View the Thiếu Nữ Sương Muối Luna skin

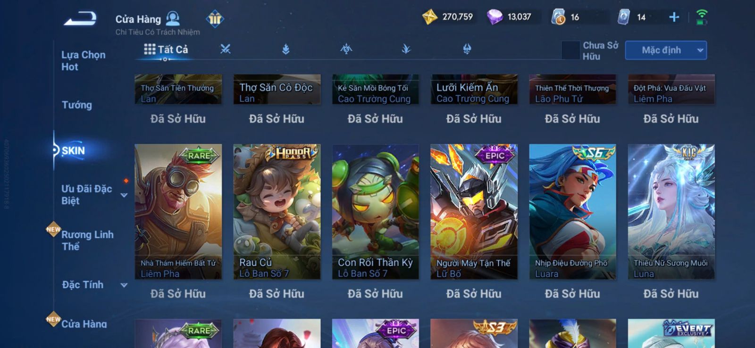[x=671, y=212]
